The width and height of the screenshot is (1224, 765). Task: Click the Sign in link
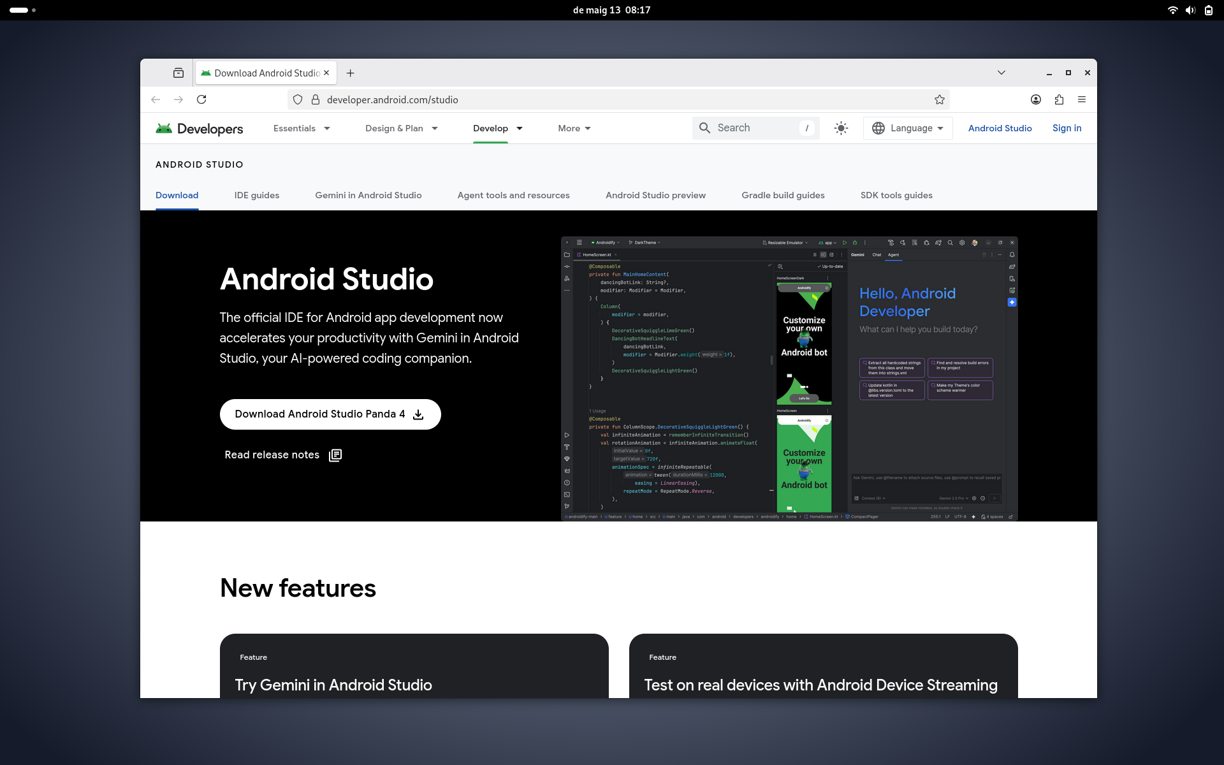(x=1067, y=128)
